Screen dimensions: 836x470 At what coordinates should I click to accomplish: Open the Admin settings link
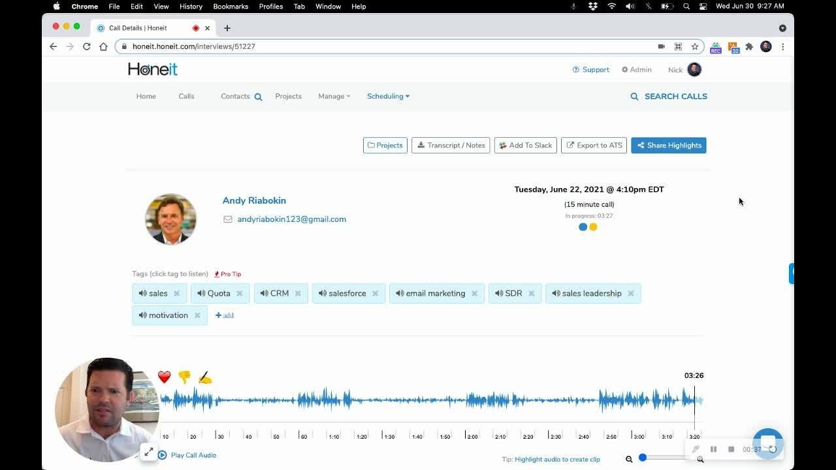[636, 70]
